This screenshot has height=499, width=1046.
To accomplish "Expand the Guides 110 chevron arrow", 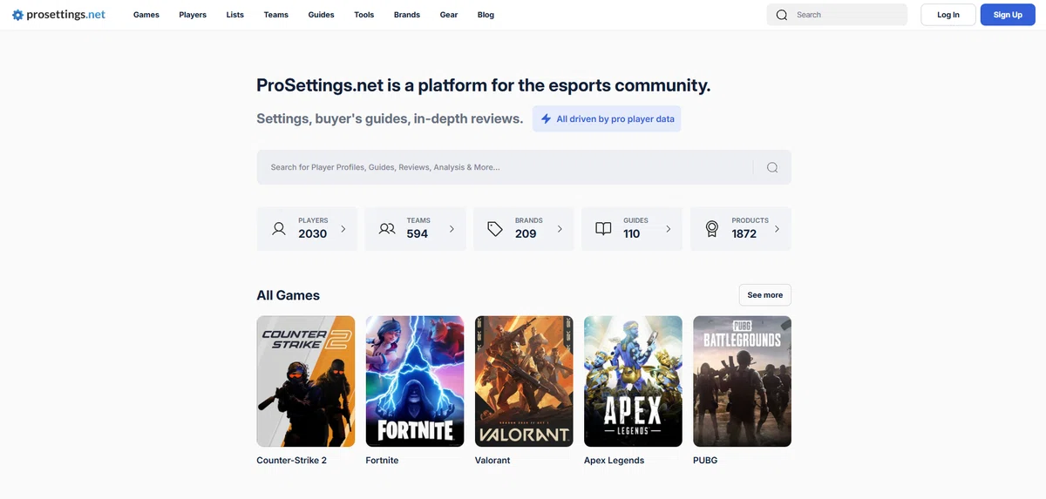I will pos(669,229).
